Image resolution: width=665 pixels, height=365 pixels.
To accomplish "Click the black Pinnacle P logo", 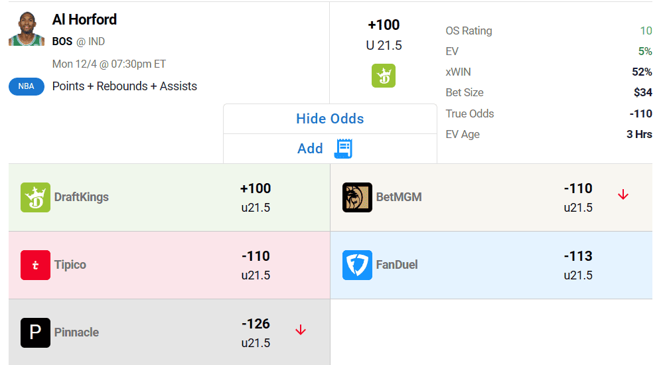I will 36,332.
